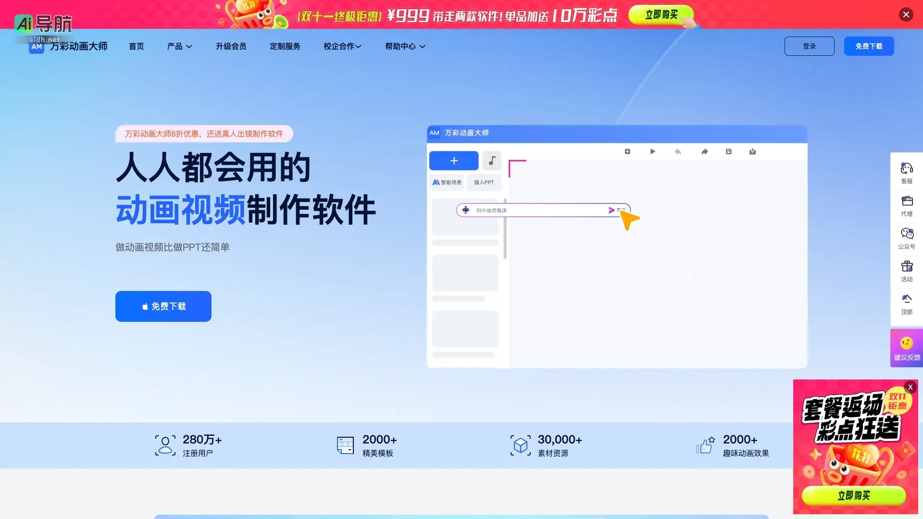Click the new-item icon in preview toolbar

627,152
